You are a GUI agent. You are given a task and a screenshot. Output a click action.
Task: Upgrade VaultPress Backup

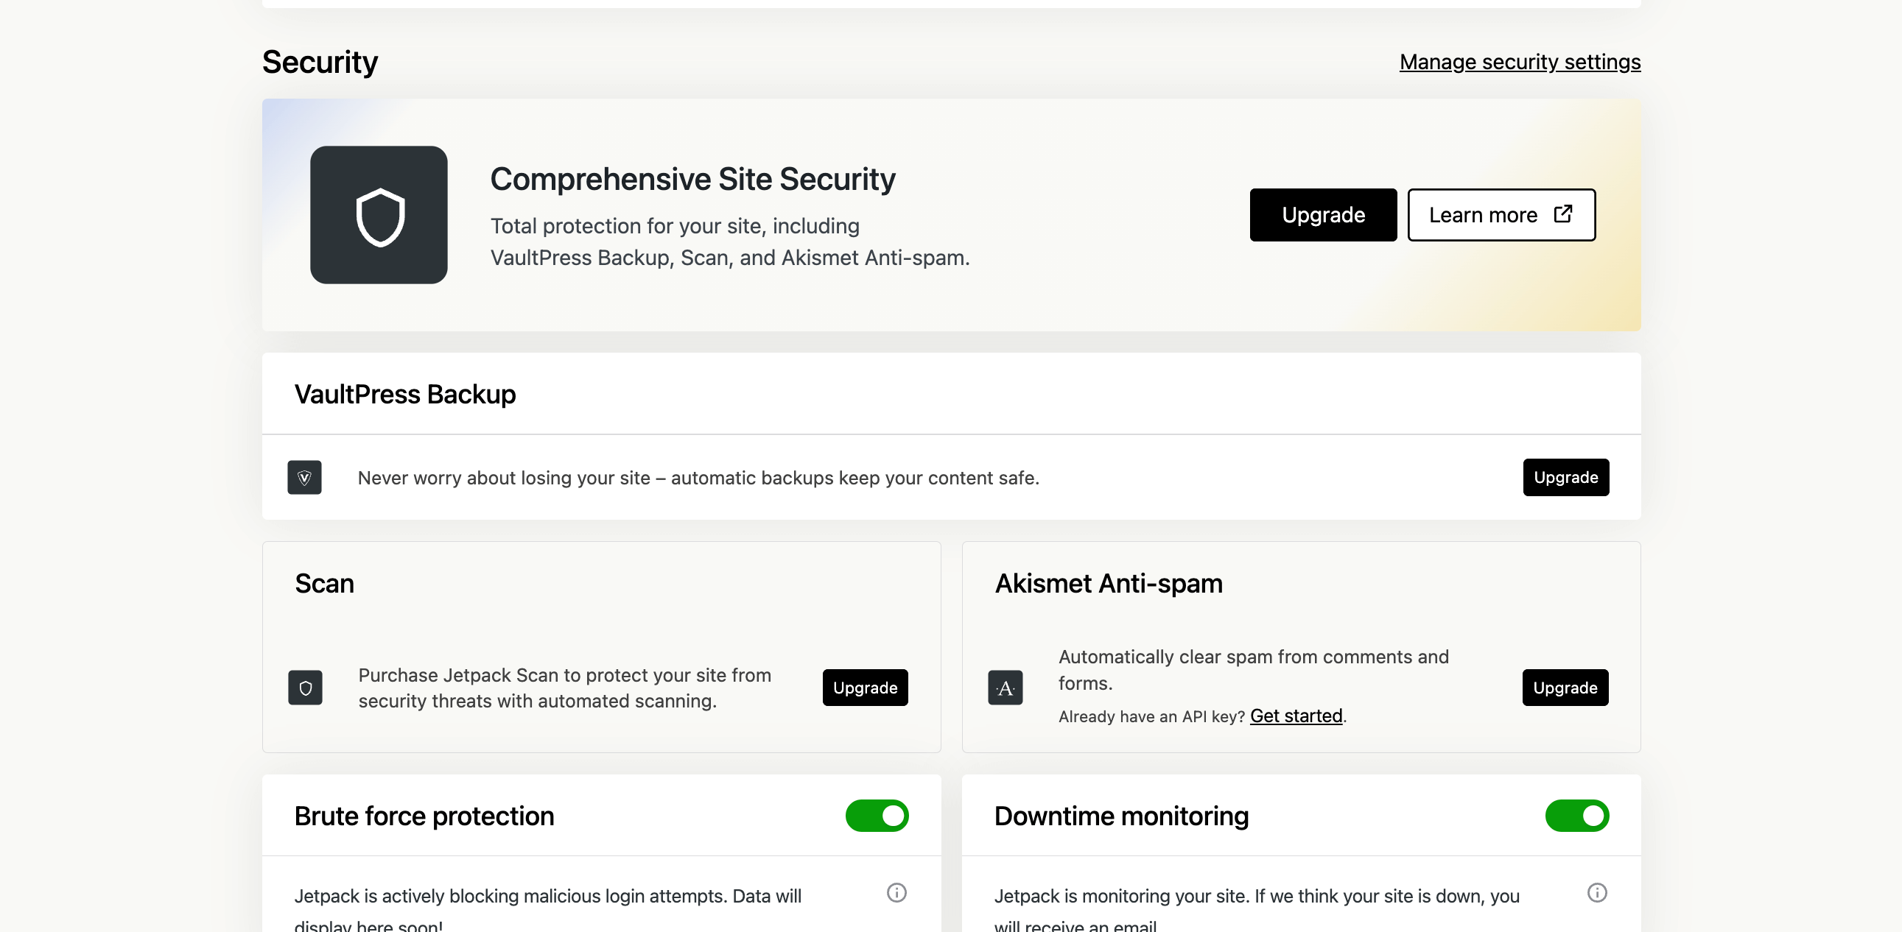coord(1565,478)
